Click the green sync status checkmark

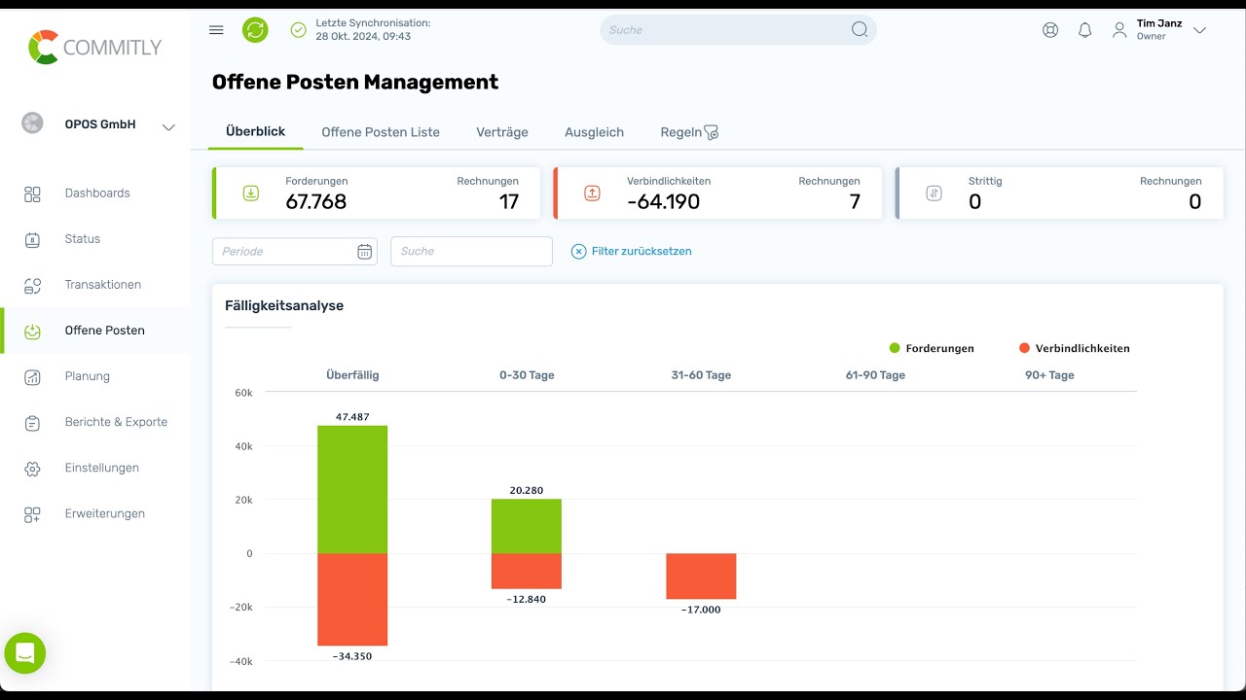(x=299, y=30)
